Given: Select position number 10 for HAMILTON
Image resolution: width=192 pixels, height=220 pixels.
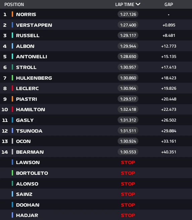Looking at the screenshot, I should [5, 109].
